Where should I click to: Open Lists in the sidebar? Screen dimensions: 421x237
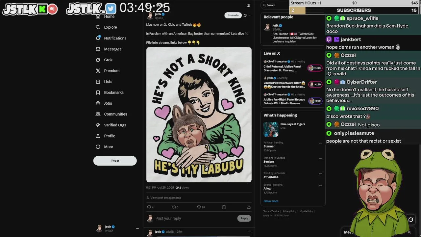click(104, 82)
